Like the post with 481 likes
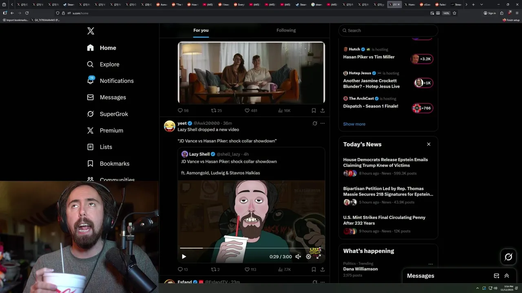 coord(251,110)
